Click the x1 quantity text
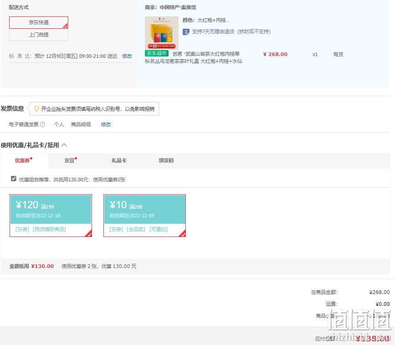The image size is (395, 345). 315,54
